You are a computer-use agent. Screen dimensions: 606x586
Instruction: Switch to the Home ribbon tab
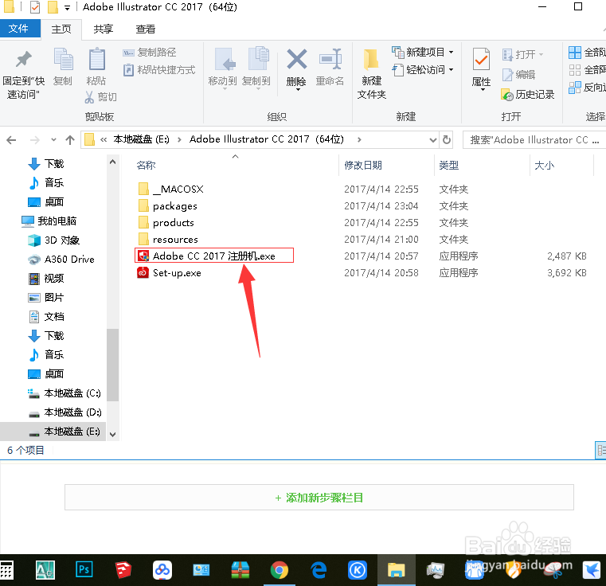pos(61,29)
